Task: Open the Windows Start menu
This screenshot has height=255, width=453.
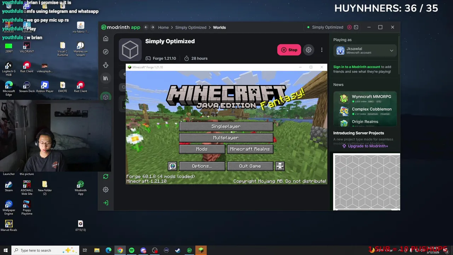Action: pyautogui.click(x=5, y=250)
